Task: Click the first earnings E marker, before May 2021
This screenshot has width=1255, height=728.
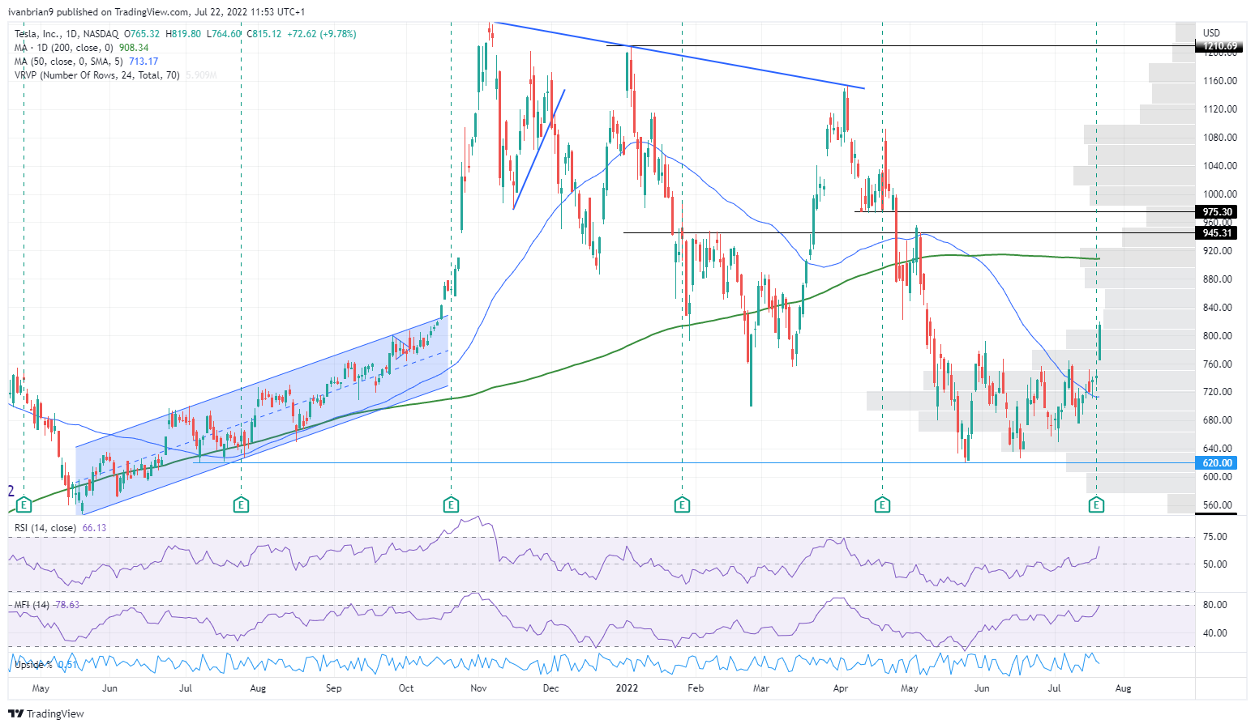Action: (x=24, y=505)
